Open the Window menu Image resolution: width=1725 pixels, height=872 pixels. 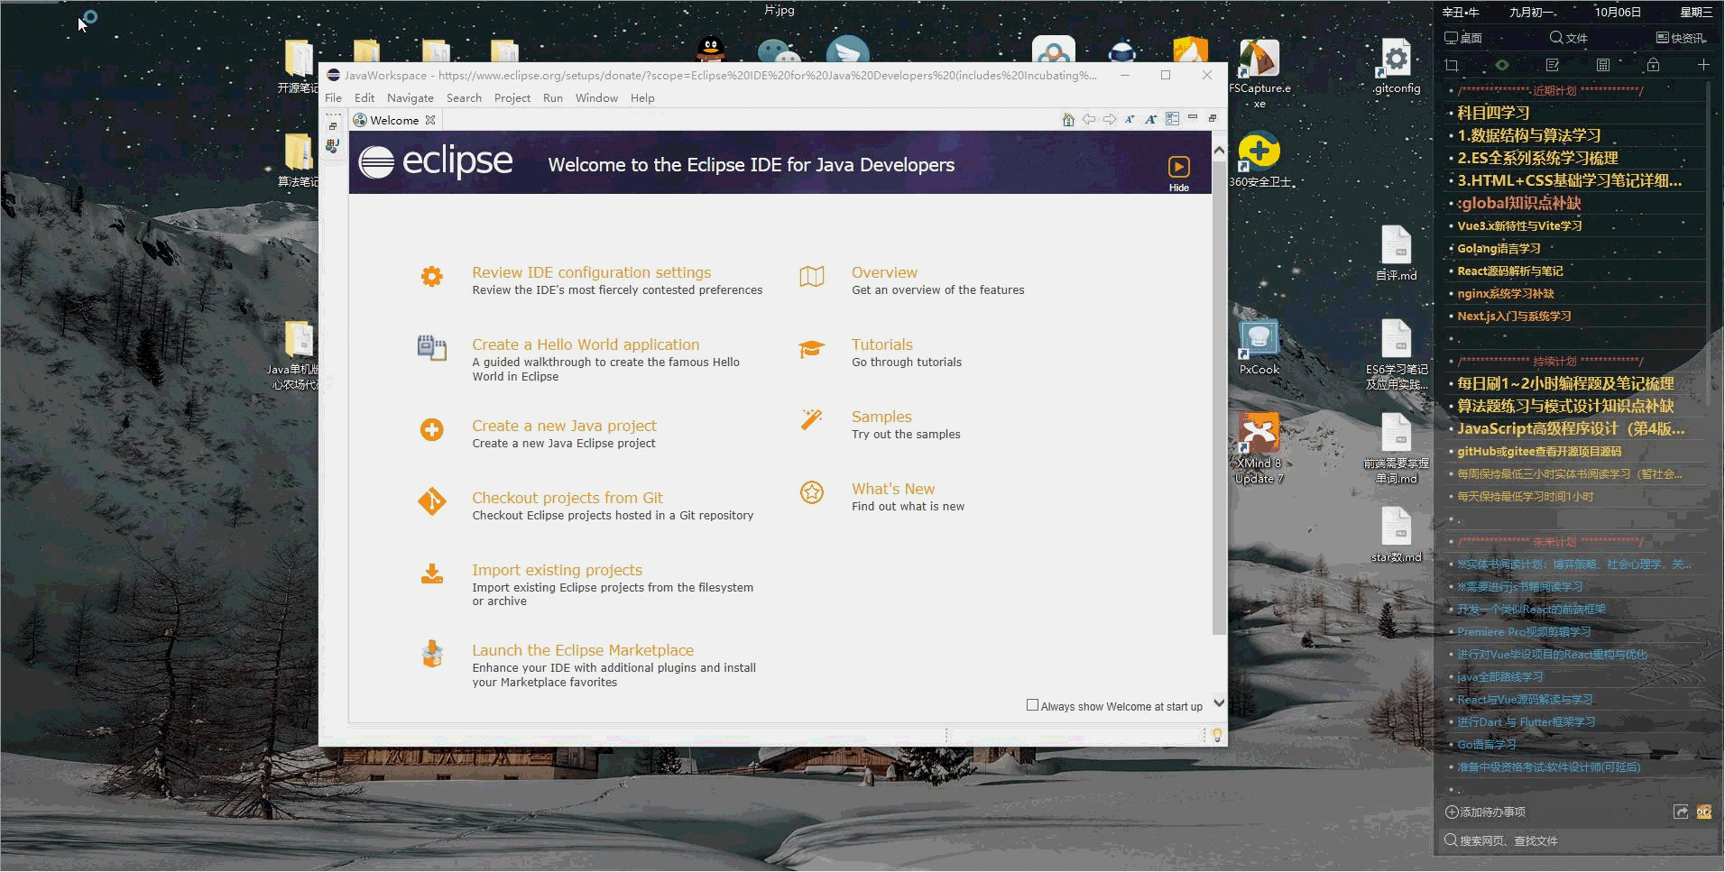pos(596,97)
